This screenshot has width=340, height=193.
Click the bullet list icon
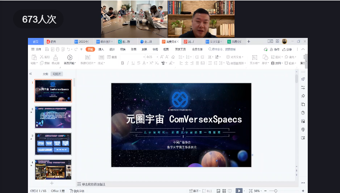(181, 57)
